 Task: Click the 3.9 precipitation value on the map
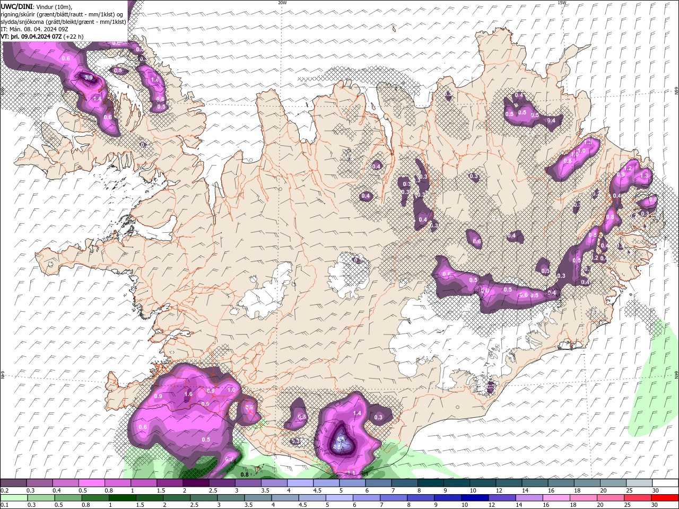click(x=89, y=78)
